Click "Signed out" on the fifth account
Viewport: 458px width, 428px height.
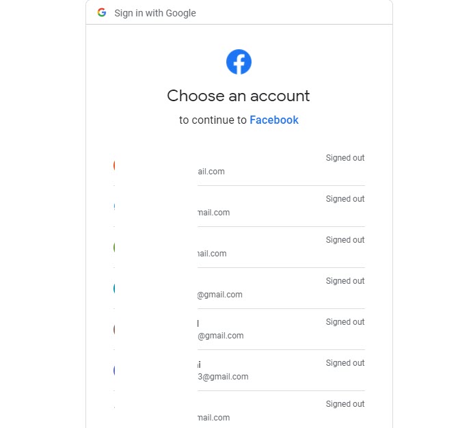point(345,322)
